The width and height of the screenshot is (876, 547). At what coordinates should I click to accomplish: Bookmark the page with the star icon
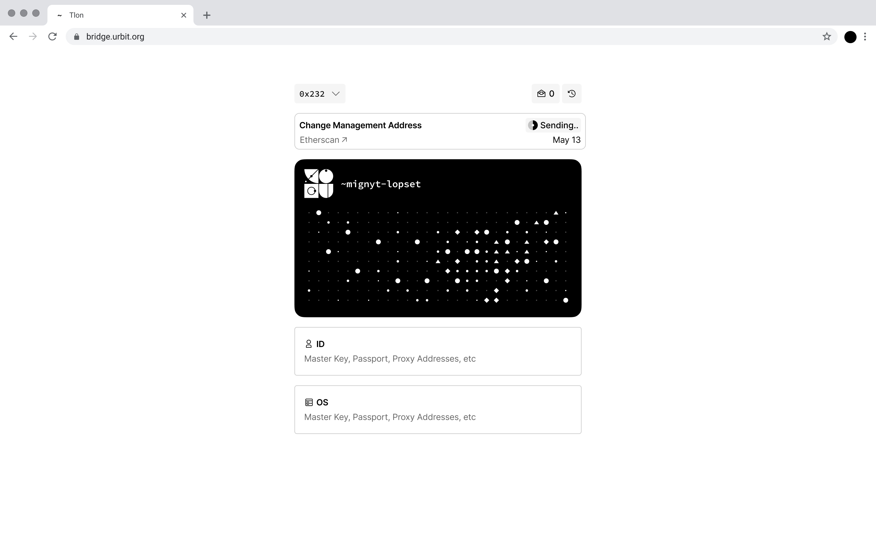tap(826, 36)
